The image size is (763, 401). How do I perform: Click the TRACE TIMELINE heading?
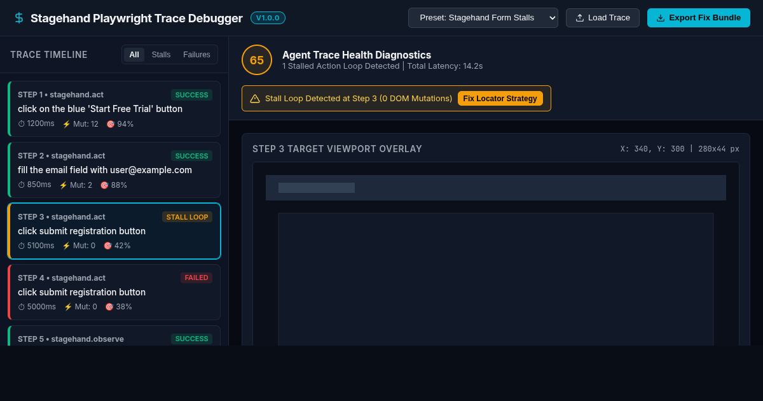tap(49, 55)
